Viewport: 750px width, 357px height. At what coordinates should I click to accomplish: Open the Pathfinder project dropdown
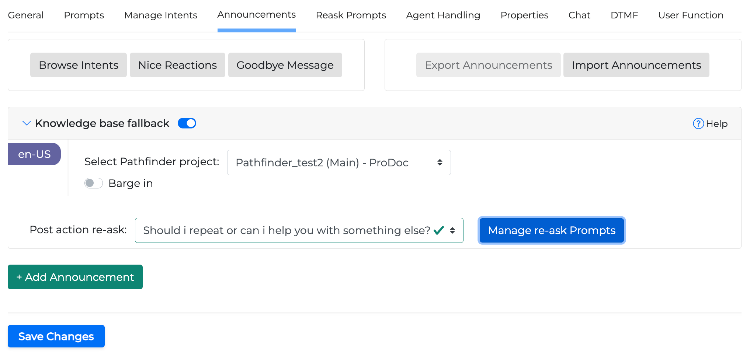(338, 163)
